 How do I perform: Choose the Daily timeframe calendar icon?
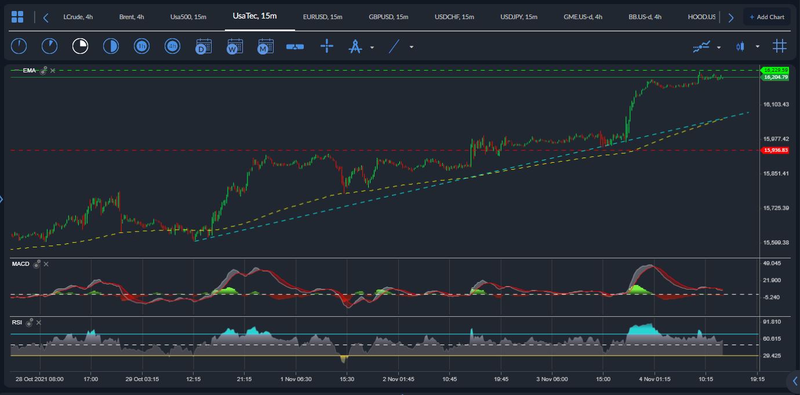tap(203, 46)
